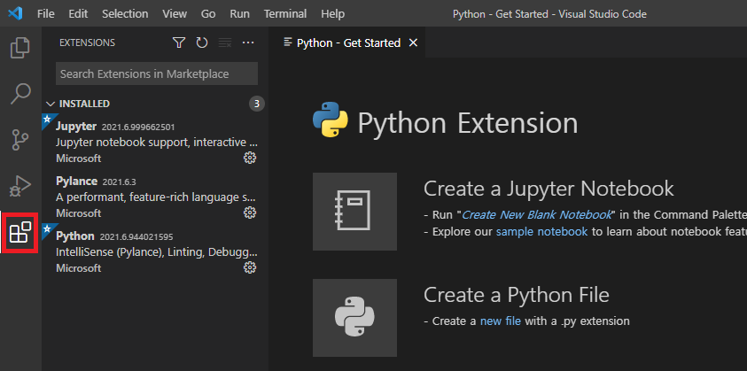
Task: Select the Python extension entry
Action: point(155,251)
